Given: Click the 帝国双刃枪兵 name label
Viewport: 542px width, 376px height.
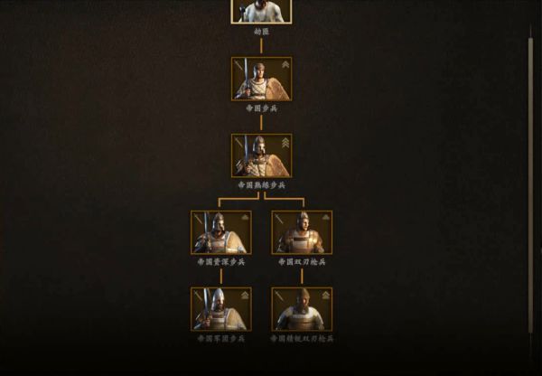Looking at the screenshot, I should [x=302, y=262].
